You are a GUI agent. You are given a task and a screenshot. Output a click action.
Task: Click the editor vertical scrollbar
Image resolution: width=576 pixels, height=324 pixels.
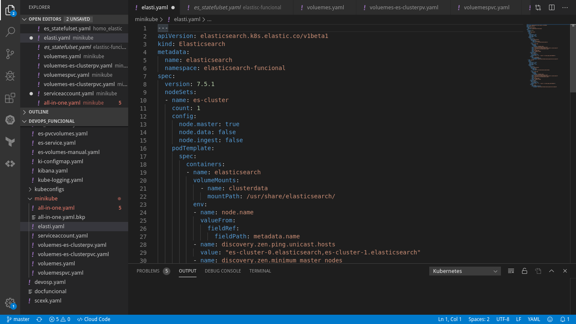[573, 58]
